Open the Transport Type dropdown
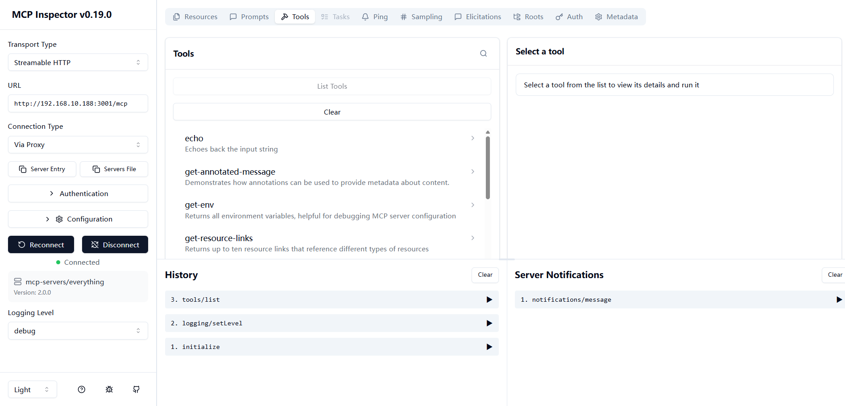 [78, 62]
